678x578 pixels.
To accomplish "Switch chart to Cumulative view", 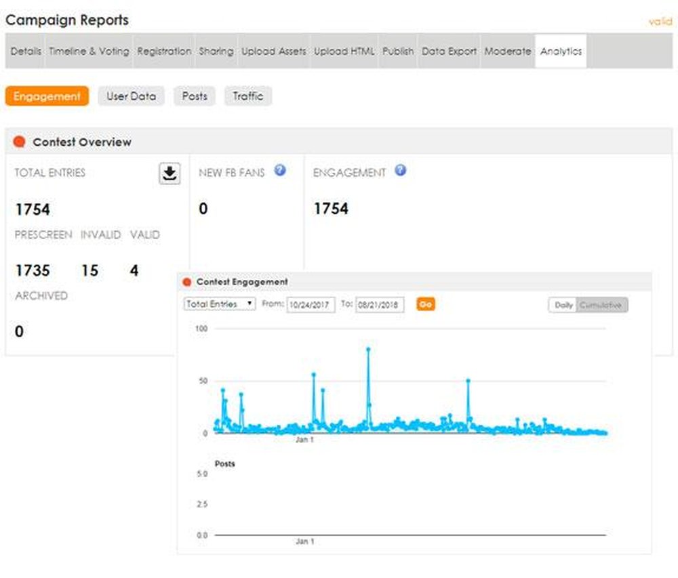I will [601, 305].
